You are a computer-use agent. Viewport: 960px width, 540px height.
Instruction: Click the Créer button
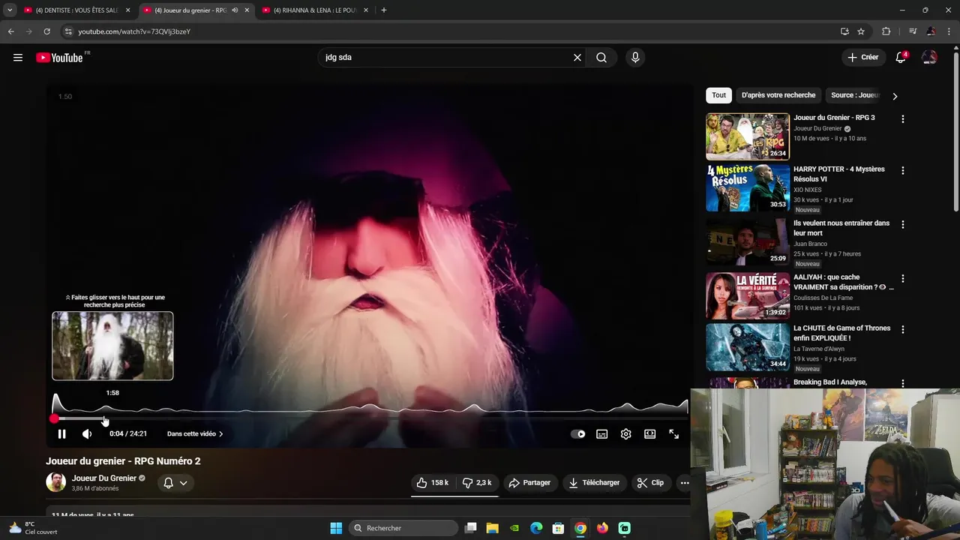pos(862,58)
